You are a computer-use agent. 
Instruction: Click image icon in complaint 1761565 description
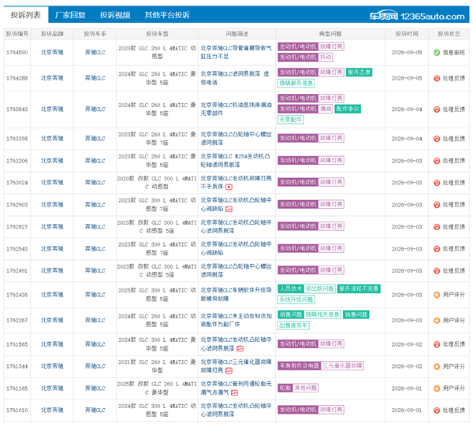[x=240, y=349]
